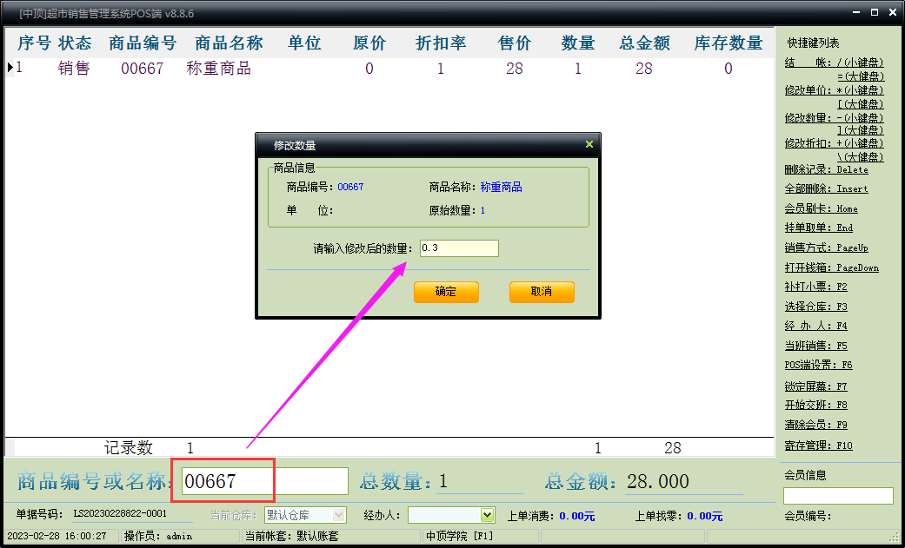Click 经办人: F4 shortcut link
Image resolution: width=905 pixels, height=548 pixels.
(816, 326)
